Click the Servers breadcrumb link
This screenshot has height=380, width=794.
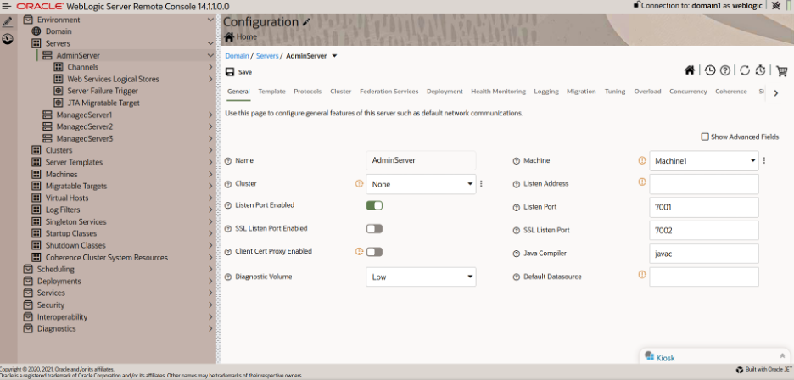pos(267,56)
